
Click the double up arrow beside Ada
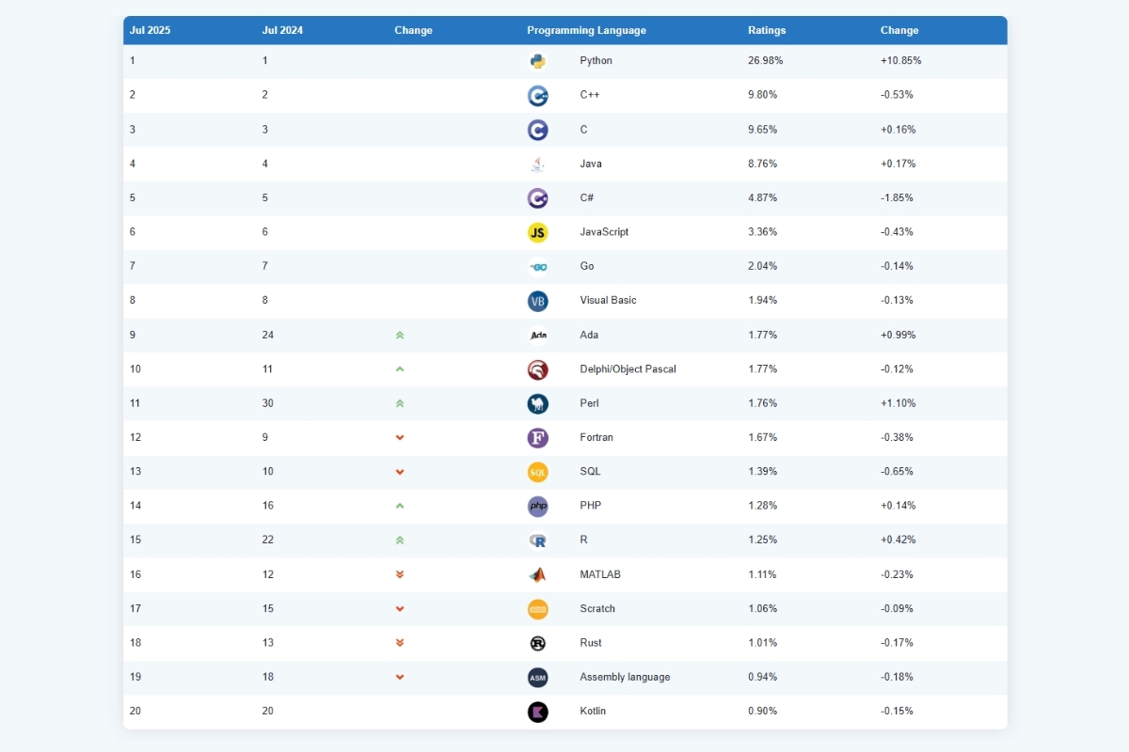coord(400,335)
